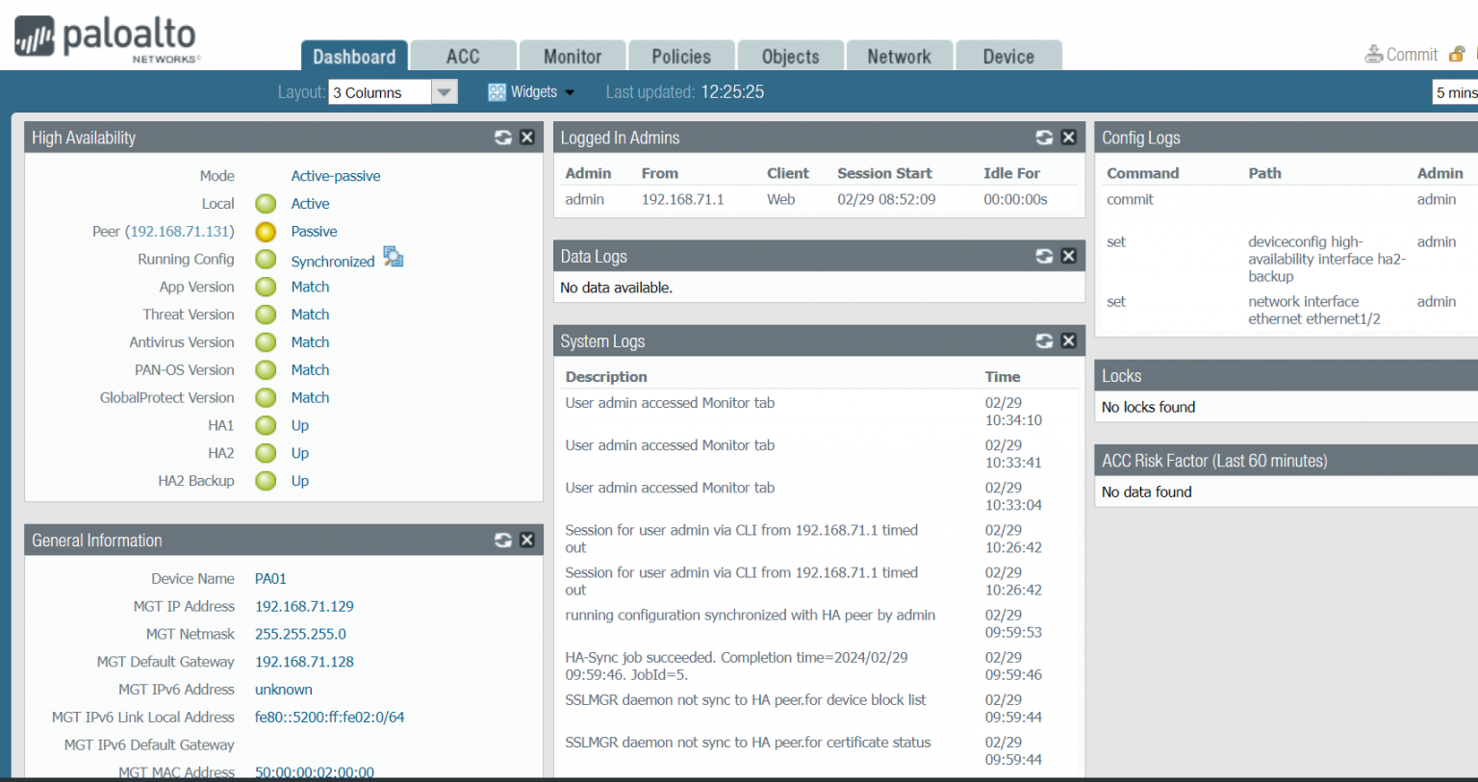Open the 5 mins refresh interval dropdown
Screen dimensions: 1478x782
[x=1456, y=91]
